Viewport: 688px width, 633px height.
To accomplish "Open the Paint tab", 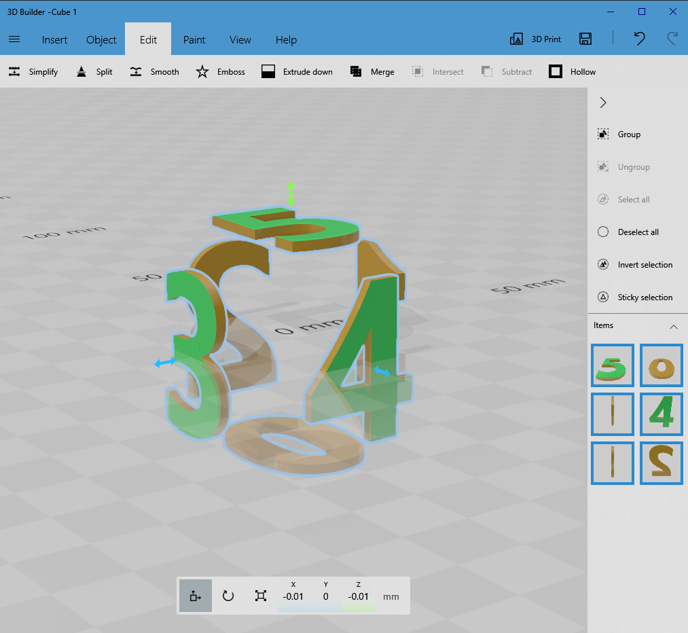I will [x=194, y=39].
